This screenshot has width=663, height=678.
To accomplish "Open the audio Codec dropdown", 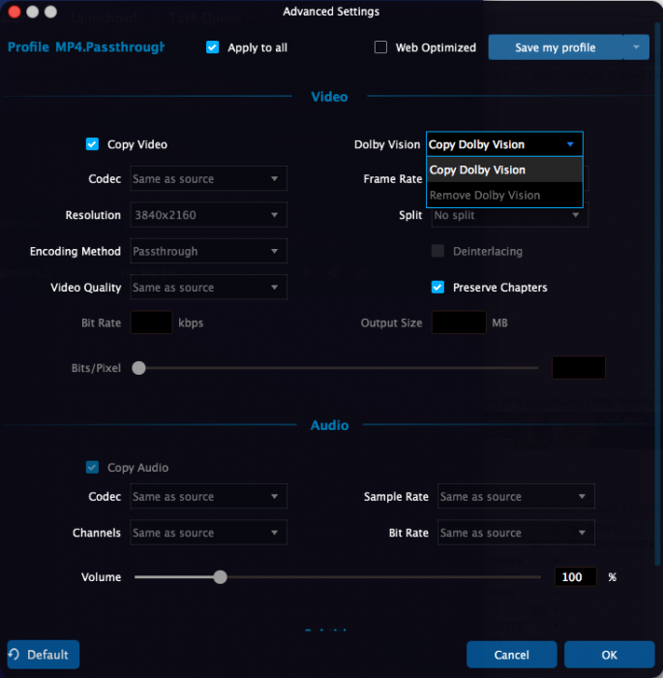I will 208,496.
